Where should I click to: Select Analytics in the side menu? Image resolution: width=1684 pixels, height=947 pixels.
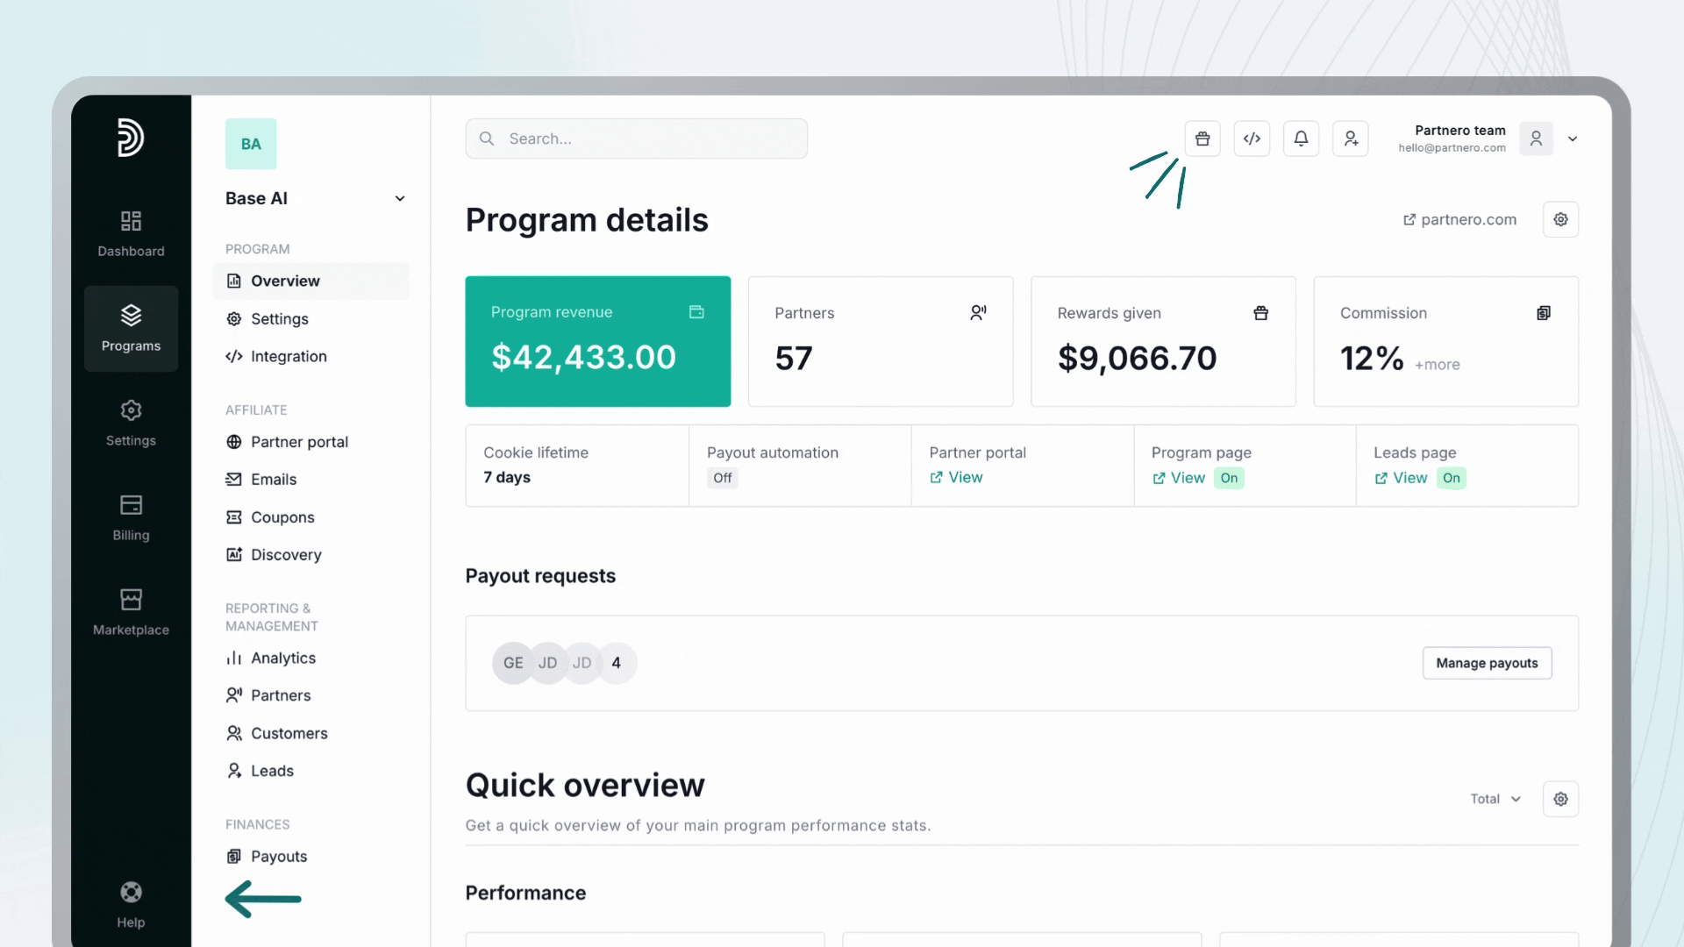(x=282, y=658)
